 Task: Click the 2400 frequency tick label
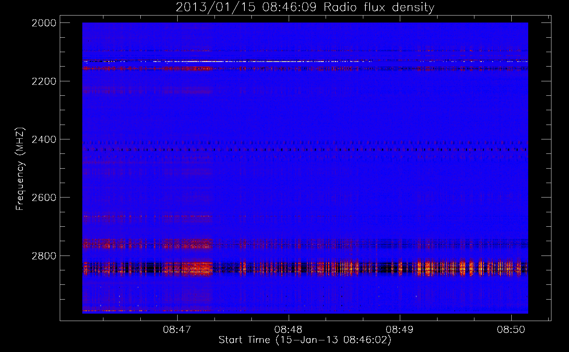pos(44,140)
